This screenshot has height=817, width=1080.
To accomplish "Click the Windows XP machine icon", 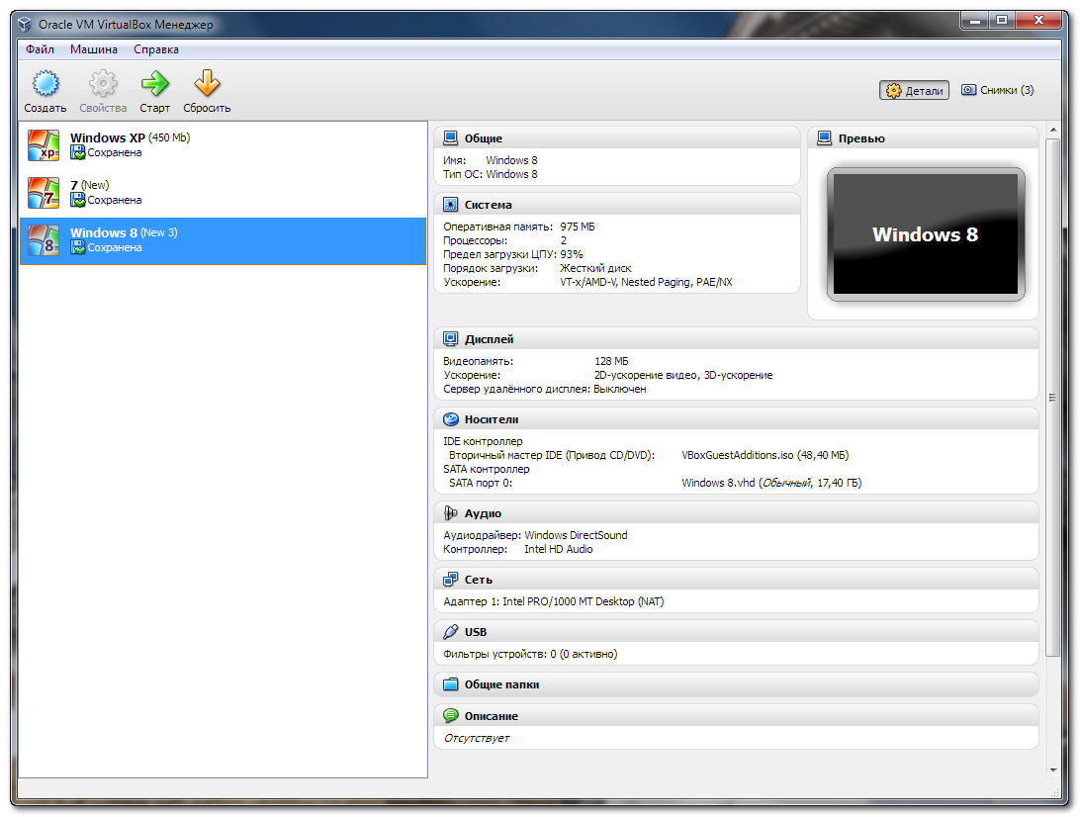I will [x=44, y=145].
